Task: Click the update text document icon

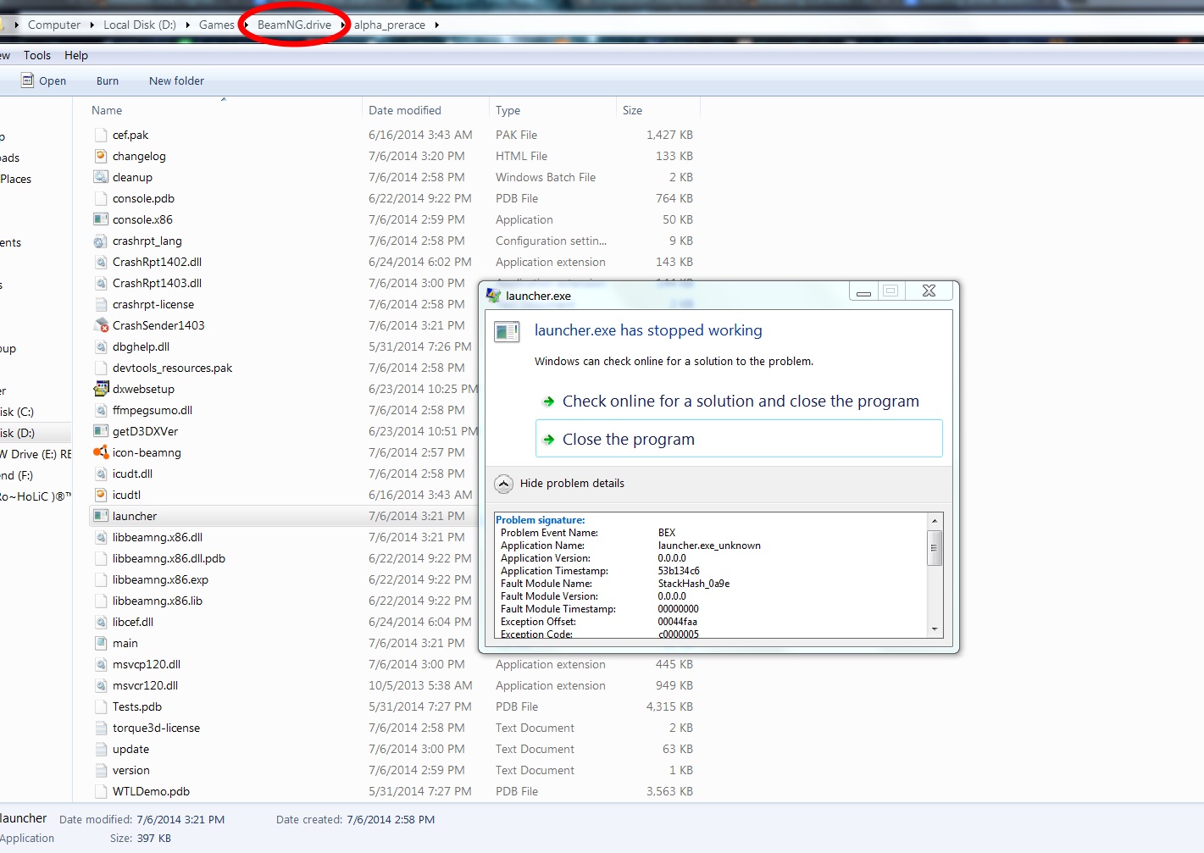Action: click(x=101, y=749)
